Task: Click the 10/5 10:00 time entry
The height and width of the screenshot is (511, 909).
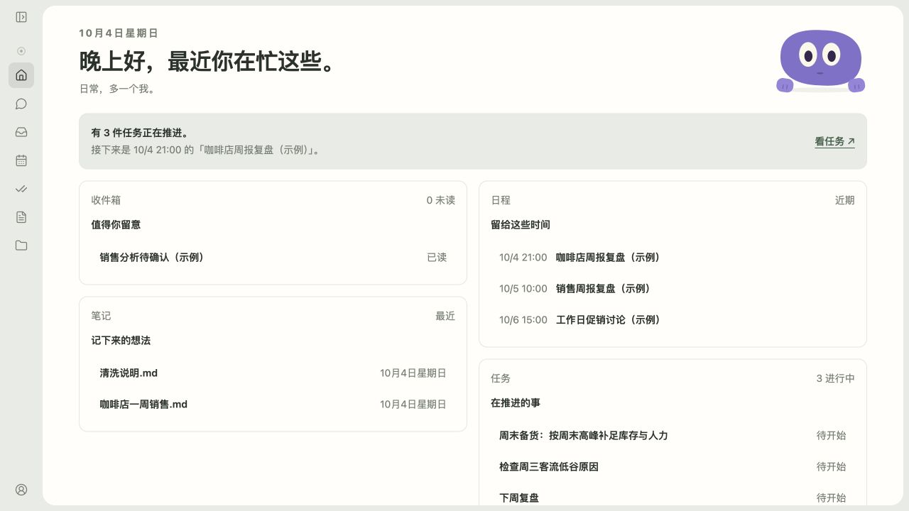Action: pos(523,289)
